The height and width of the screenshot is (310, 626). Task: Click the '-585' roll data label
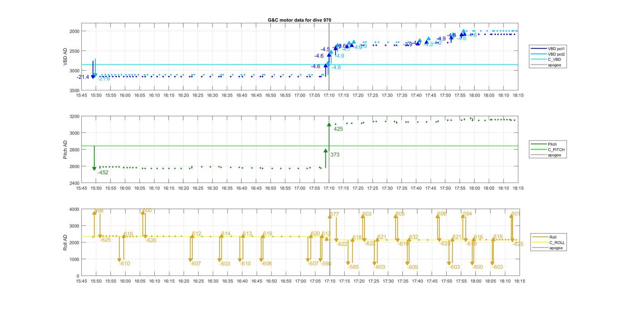[353, 267]
